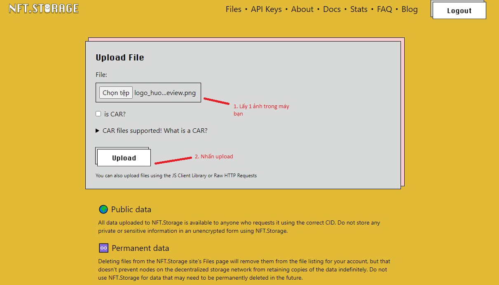Click the "Chọn tệp" file chooser button
Screen dimensions: 499x285
(x=116, y=93)
